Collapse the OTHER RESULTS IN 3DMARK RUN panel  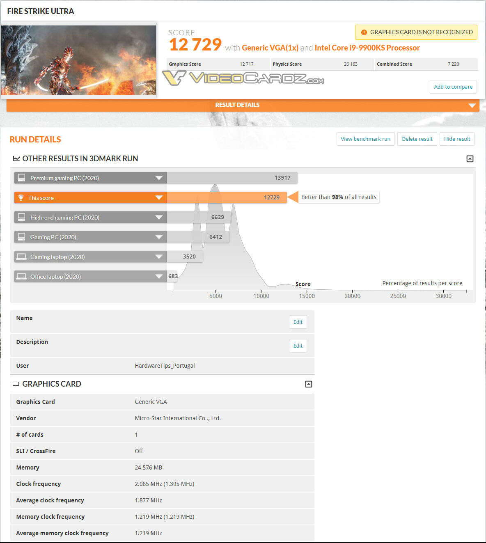point(470,158)
